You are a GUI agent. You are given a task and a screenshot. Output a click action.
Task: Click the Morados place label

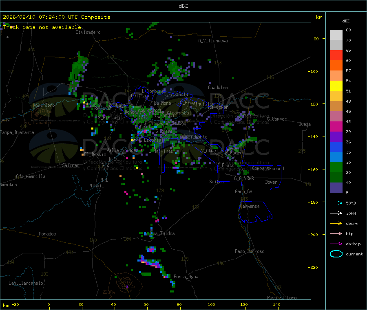tap(47, 234)
